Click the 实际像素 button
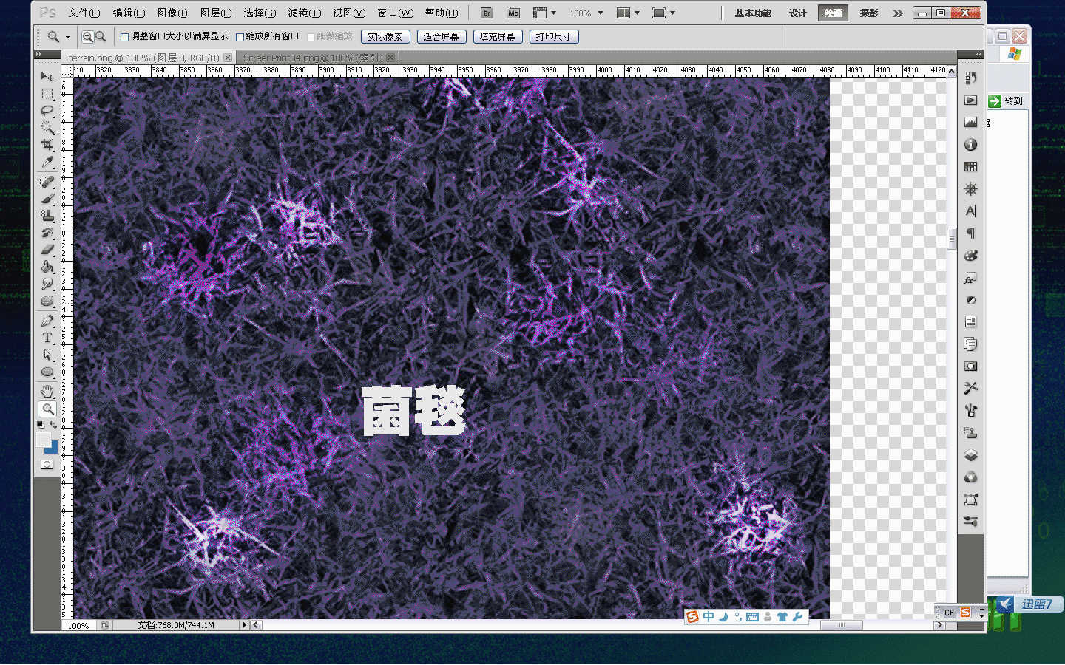 pos(385,36)
